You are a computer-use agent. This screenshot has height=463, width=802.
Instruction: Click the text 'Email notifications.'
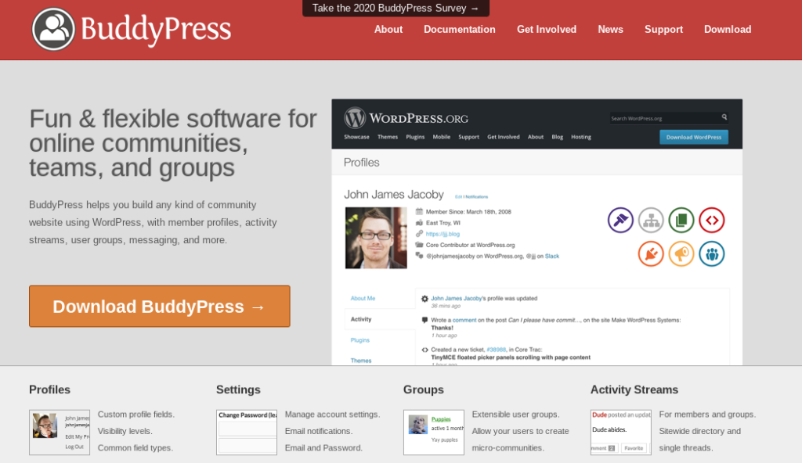(x=318, y=431)
